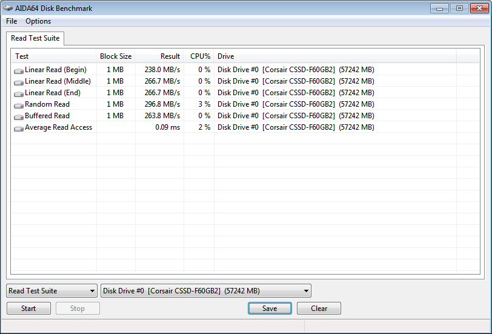Screen dimensions: 492x334
Task: Click the Random Read drive icon
Action: point(19,105)
